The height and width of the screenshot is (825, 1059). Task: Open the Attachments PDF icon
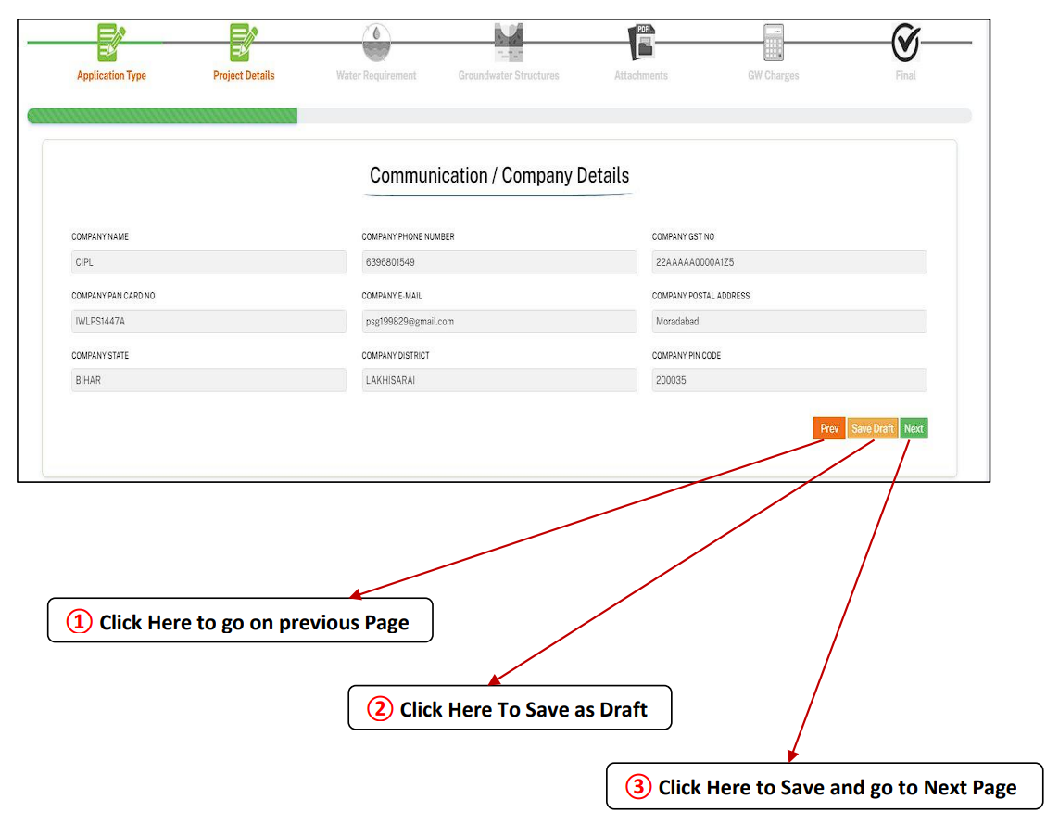pos(640,41)
